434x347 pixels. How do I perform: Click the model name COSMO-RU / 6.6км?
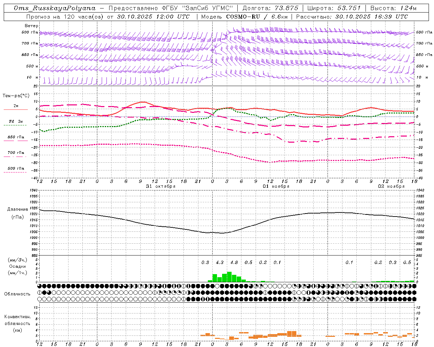pyautogui.click(x=257, y=17)
